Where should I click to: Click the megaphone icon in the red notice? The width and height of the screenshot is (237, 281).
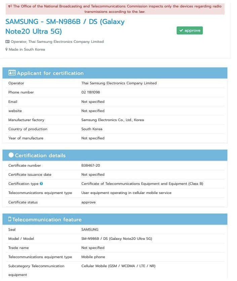click(x=10, y=6)
